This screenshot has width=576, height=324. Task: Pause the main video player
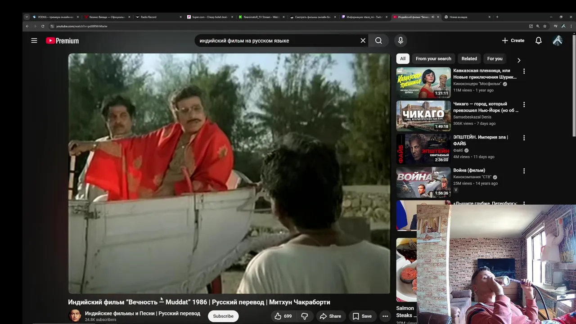pyautogui.click(x=229, y=173)
